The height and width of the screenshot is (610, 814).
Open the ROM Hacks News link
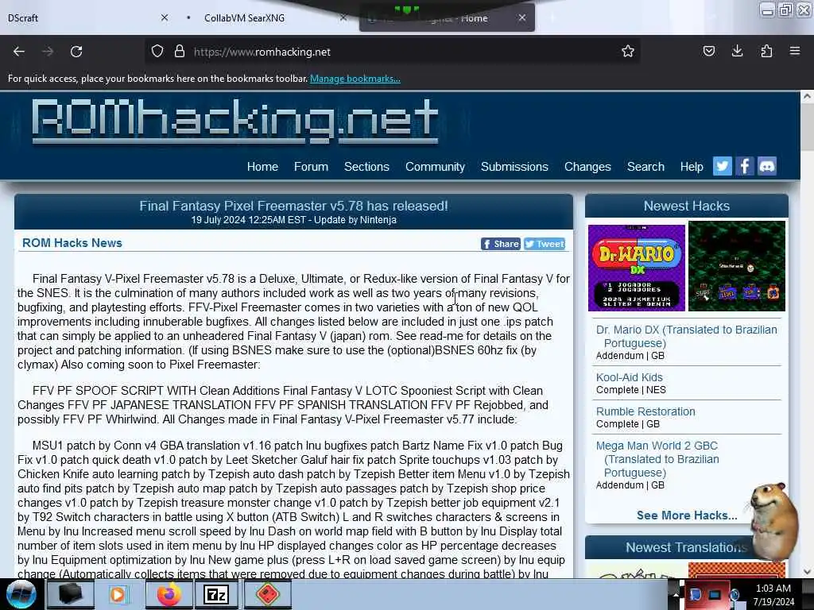(72, 243)
